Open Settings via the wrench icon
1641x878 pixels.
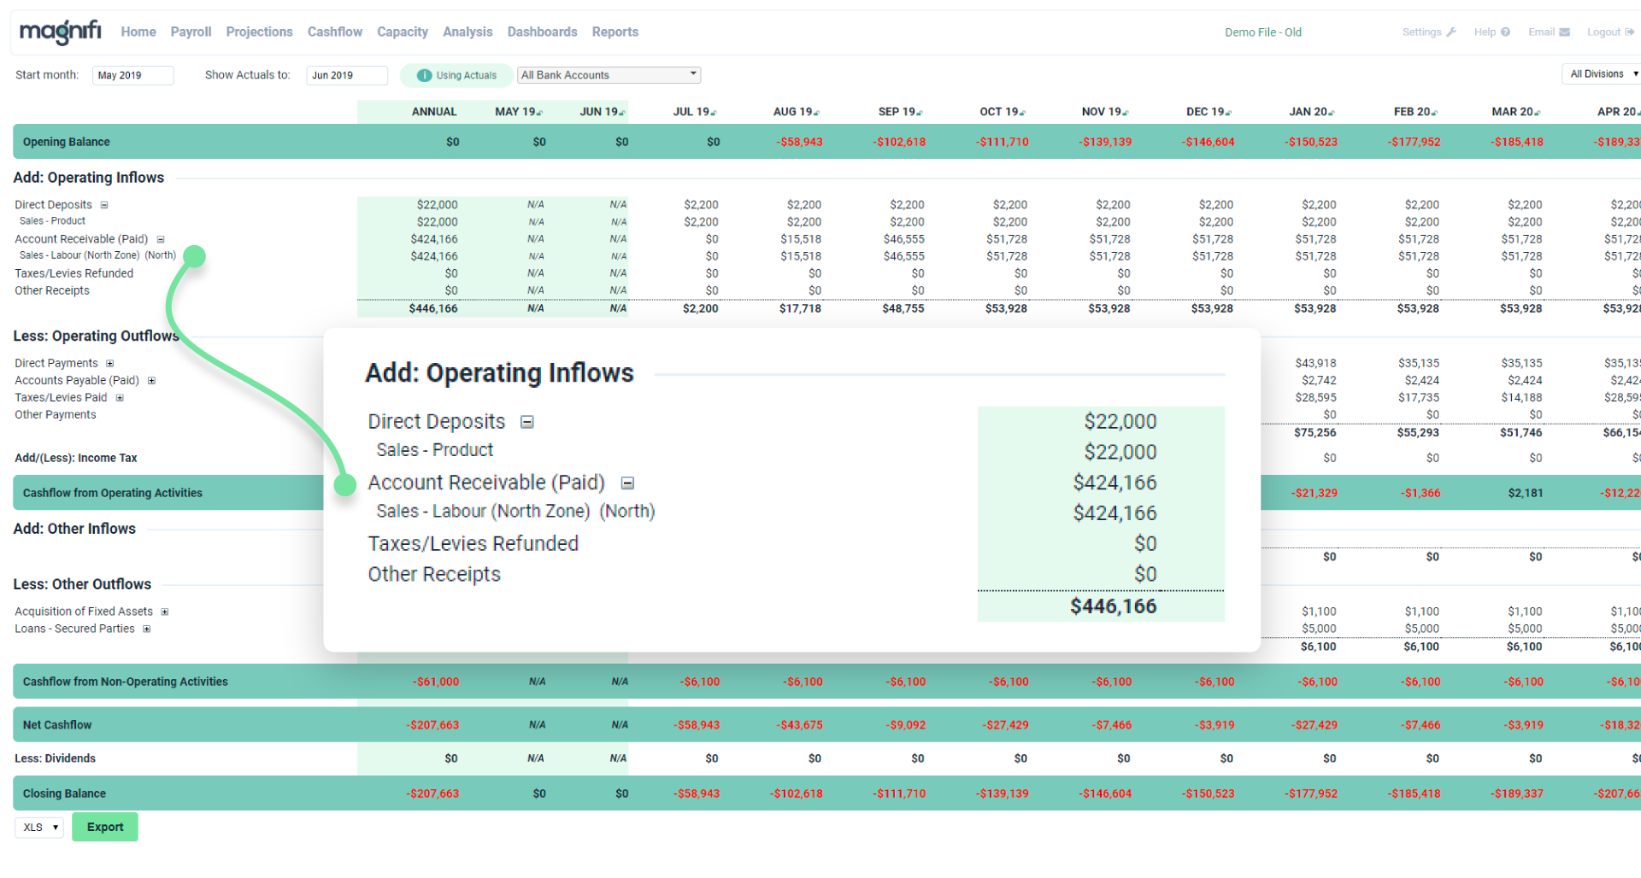pos(1450,32)
